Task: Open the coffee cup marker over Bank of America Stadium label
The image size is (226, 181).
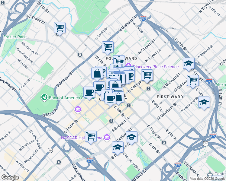Action: (89, 93)
